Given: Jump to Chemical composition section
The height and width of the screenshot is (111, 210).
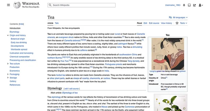Looking at the screenshot, I should [20, 57].
